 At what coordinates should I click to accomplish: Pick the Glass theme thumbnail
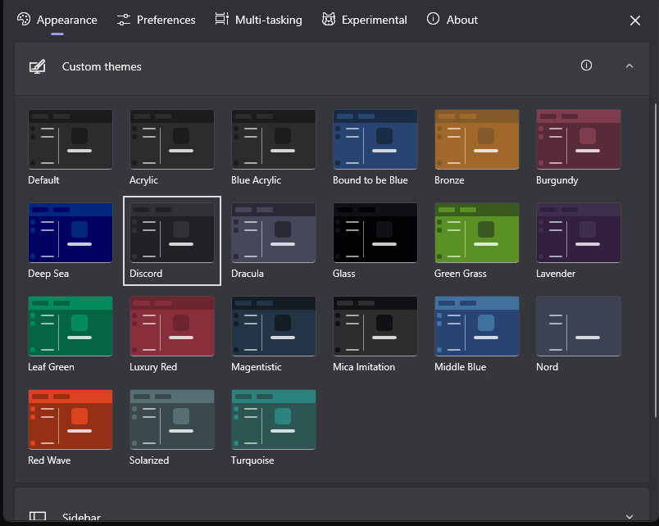coord(375,233)
